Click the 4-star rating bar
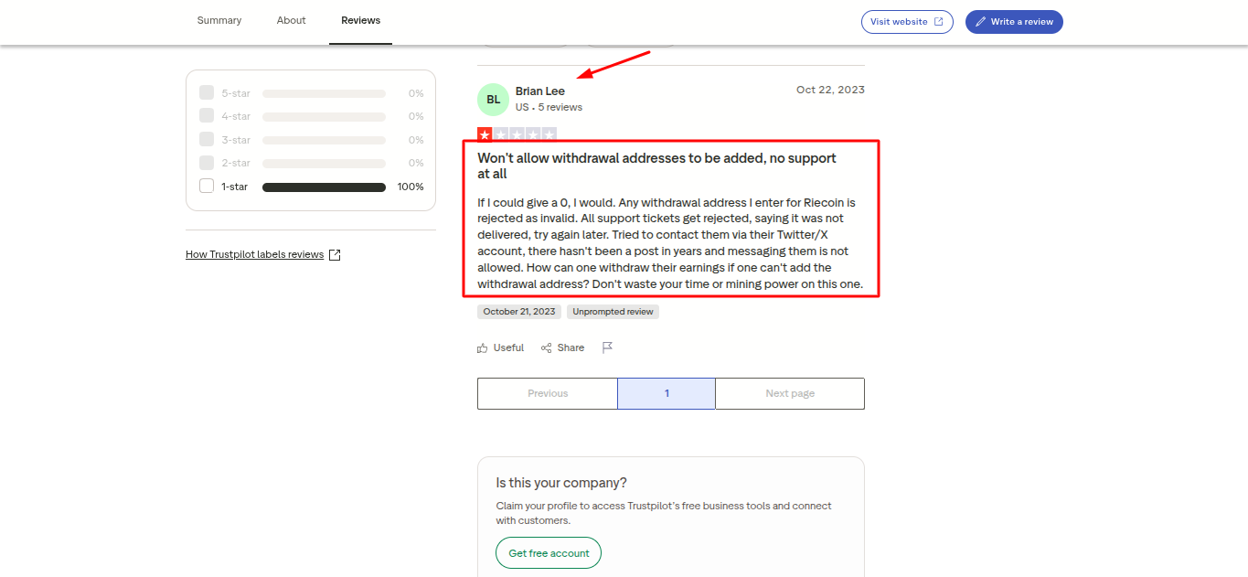 [x=324, y=117]
